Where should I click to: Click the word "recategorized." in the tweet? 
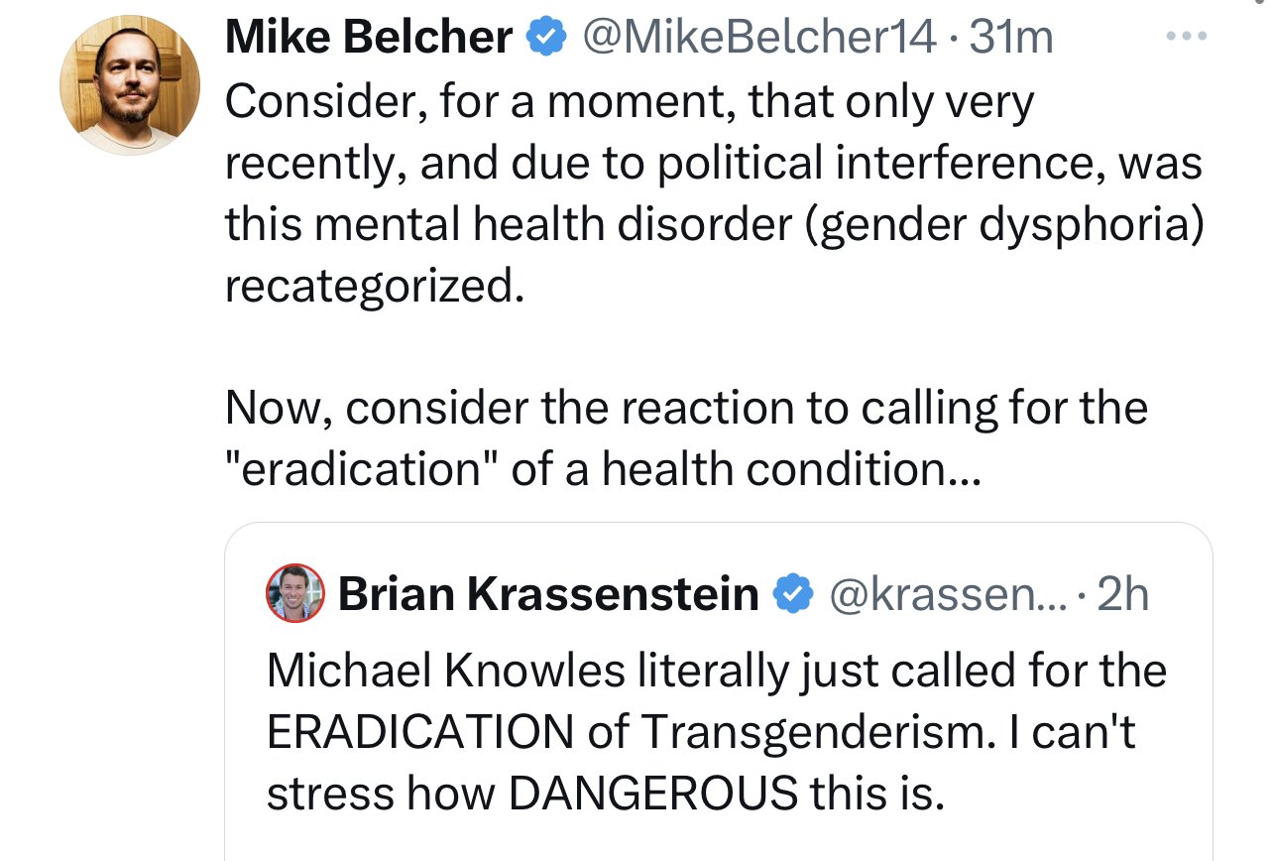point(374,286)
